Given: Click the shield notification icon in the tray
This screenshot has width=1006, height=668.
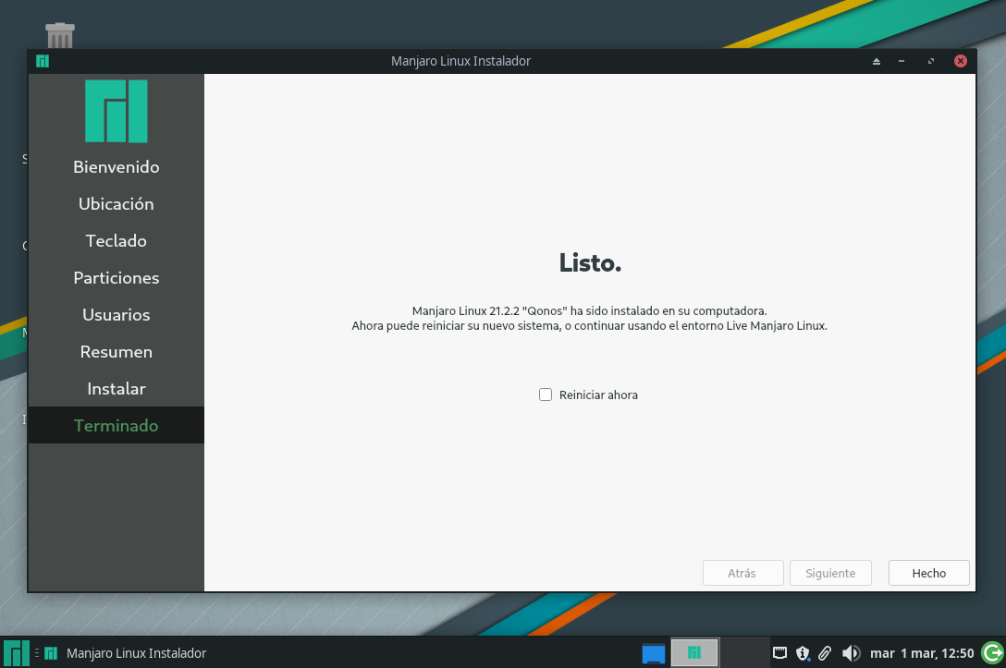Looking at the screenshot, I should point(802,652).
